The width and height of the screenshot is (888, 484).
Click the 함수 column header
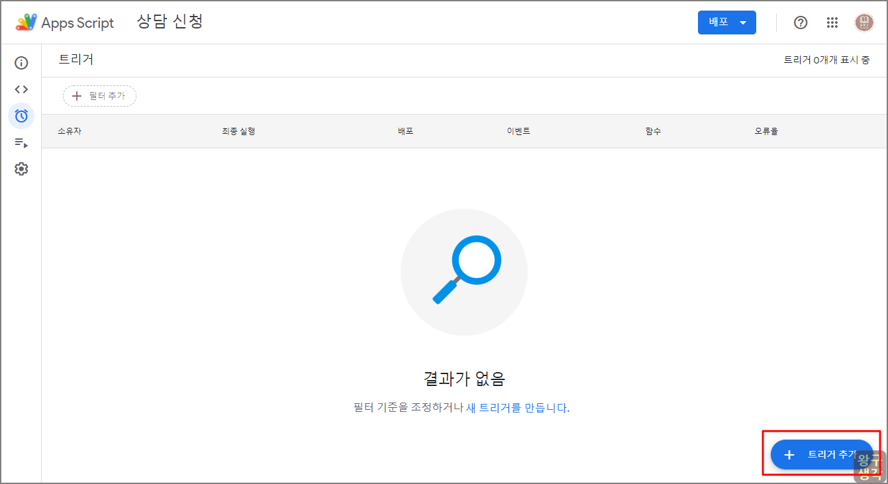point(653,131)
